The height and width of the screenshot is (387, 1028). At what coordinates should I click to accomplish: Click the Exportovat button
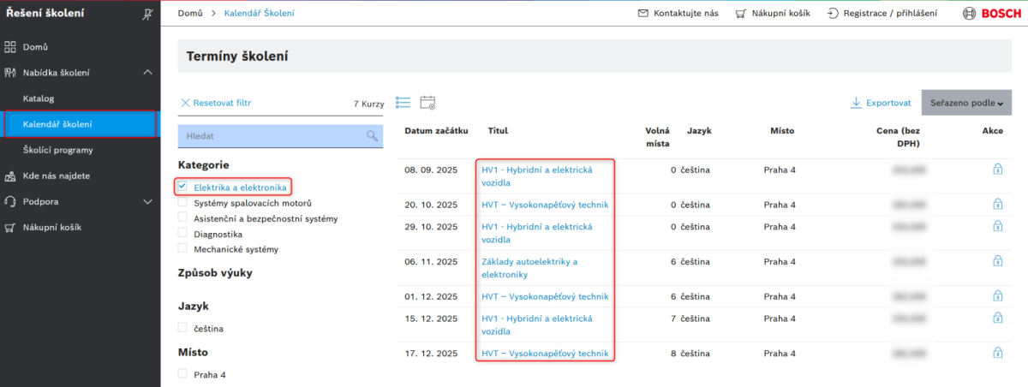tap(881, 103)
